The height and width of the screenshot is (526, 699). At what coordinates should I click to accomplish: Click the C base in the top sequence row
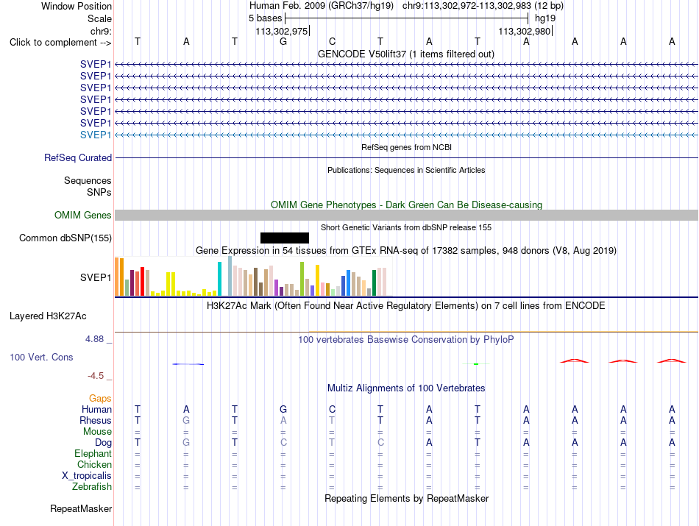(x=332, y=41)
